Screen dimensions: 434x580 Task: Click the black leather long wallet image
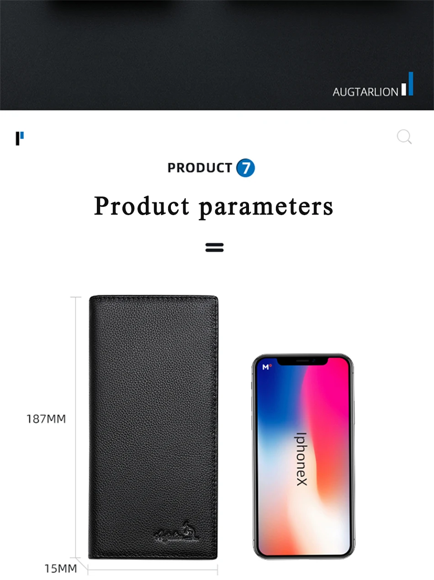[153, 427]
